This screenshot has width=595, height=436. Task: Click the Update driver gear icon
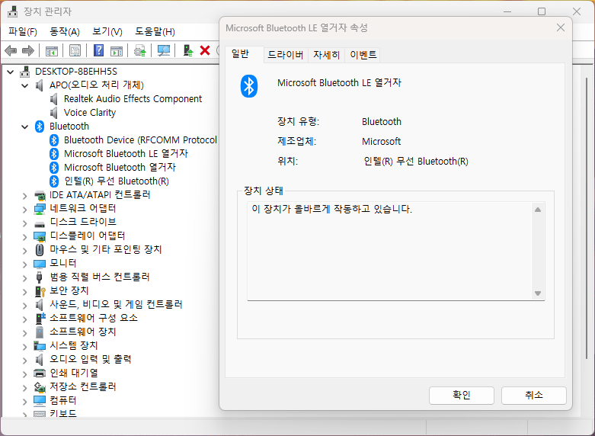coord(140,50)
